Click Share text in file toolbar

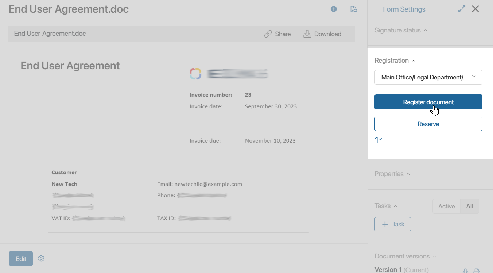tap(283, 34)
